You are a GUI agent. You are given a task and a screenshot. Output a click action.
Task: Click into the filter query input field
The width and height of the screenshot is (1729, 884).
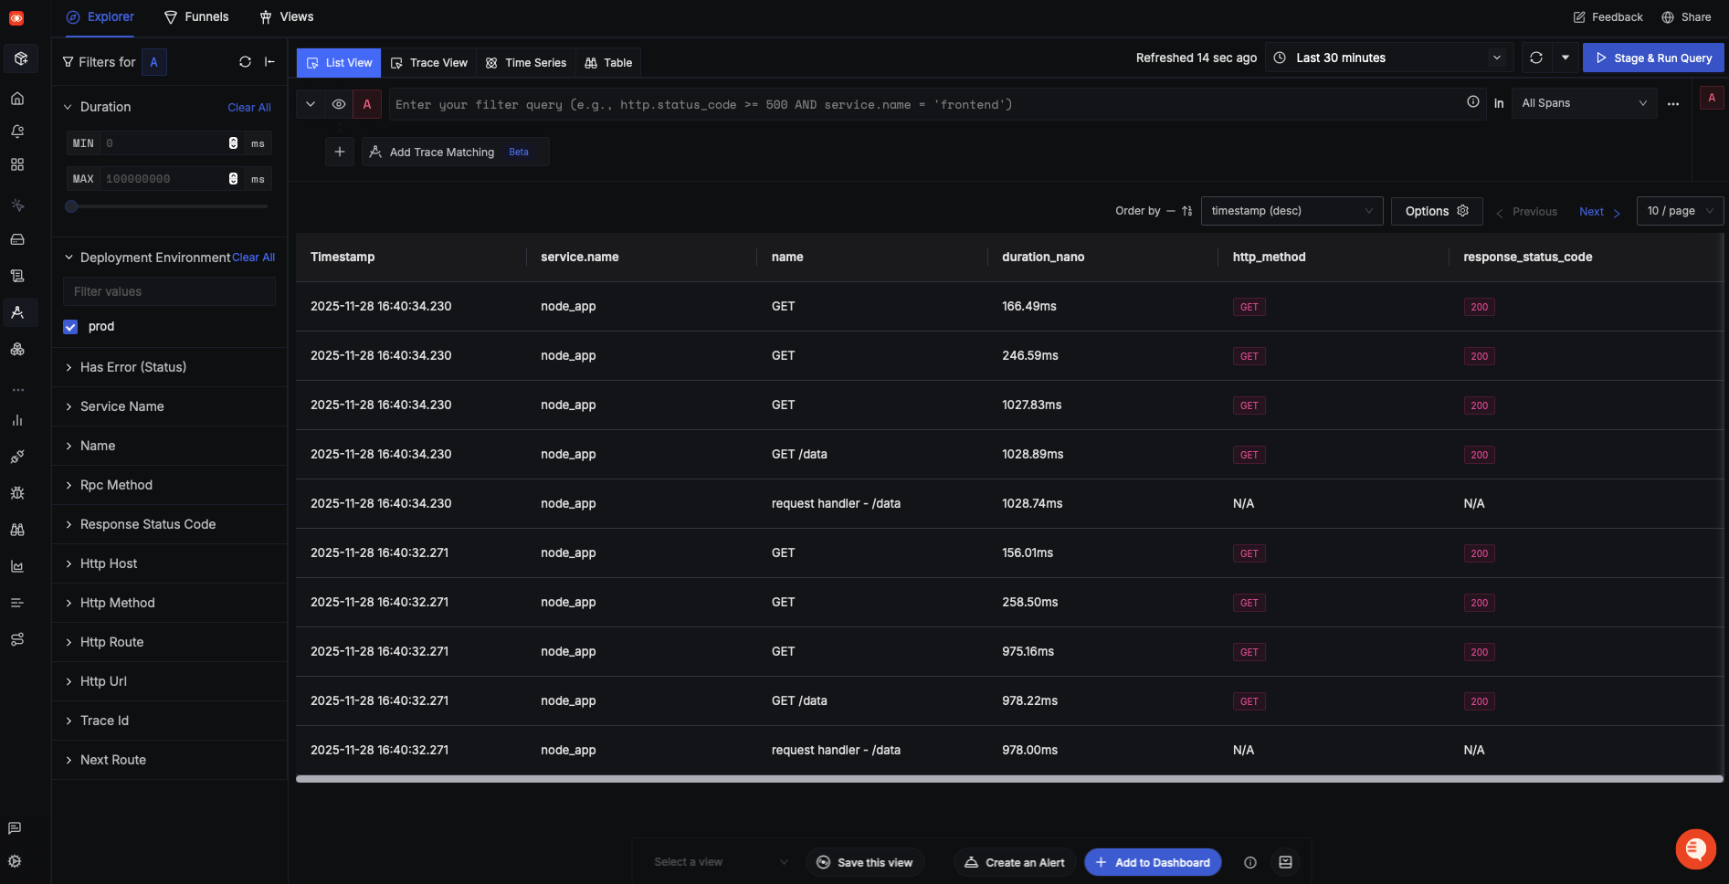tap(922, 104)
